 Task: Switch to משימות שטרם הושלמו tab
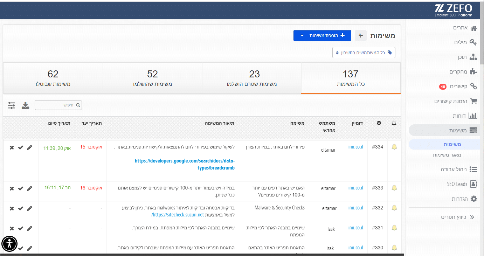coord(251,78)
